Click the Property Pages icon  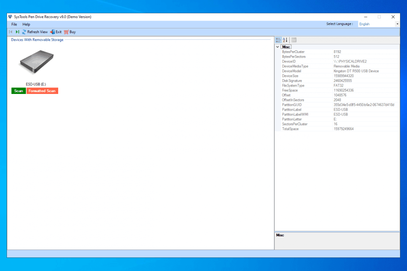(294, 40)
